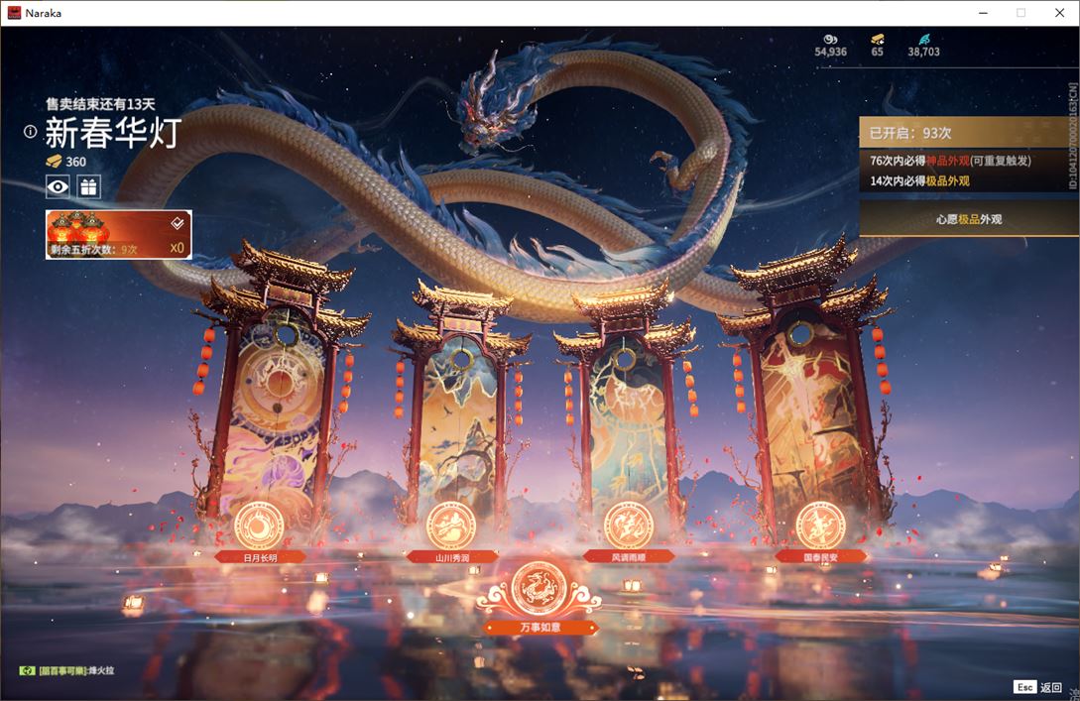Click the 14次内必得极品外观 guarantee line

pos(919,180)
